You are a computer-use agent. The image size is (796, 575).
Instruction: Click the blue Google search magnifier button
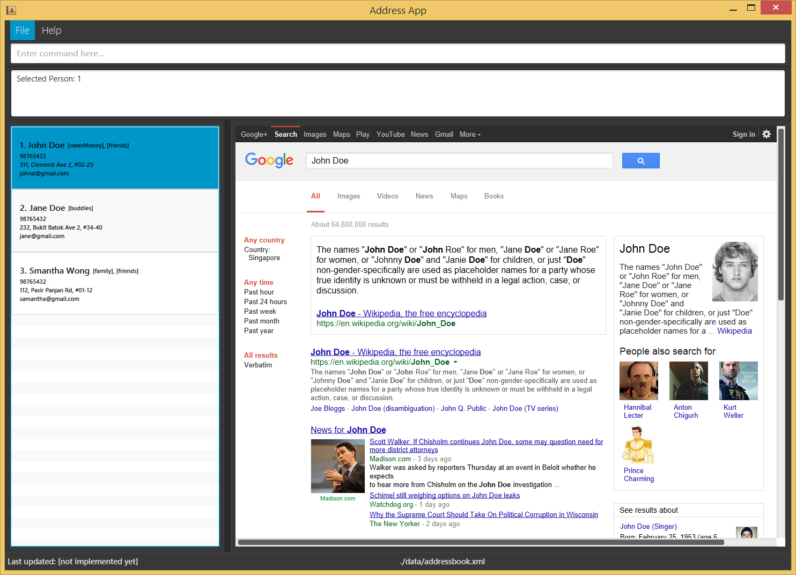[x=640, y=160]
